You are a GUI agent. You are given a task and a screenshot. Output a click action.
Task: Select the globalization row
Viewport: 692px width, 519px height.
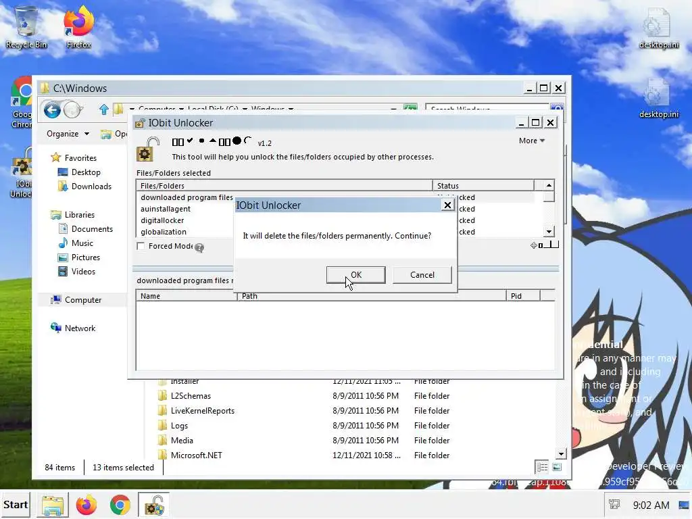[164, 232]
